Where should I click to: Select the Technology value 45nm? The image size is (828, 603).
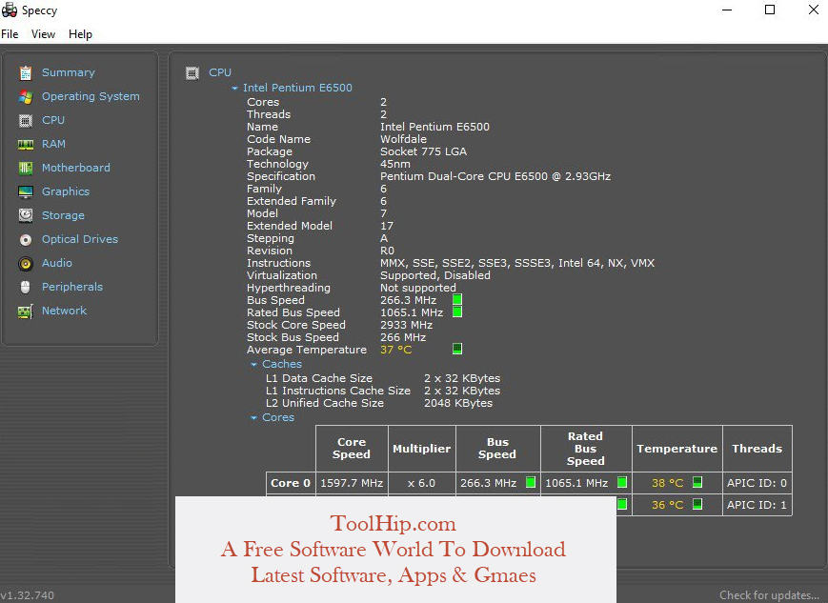(x=395, y=164)
